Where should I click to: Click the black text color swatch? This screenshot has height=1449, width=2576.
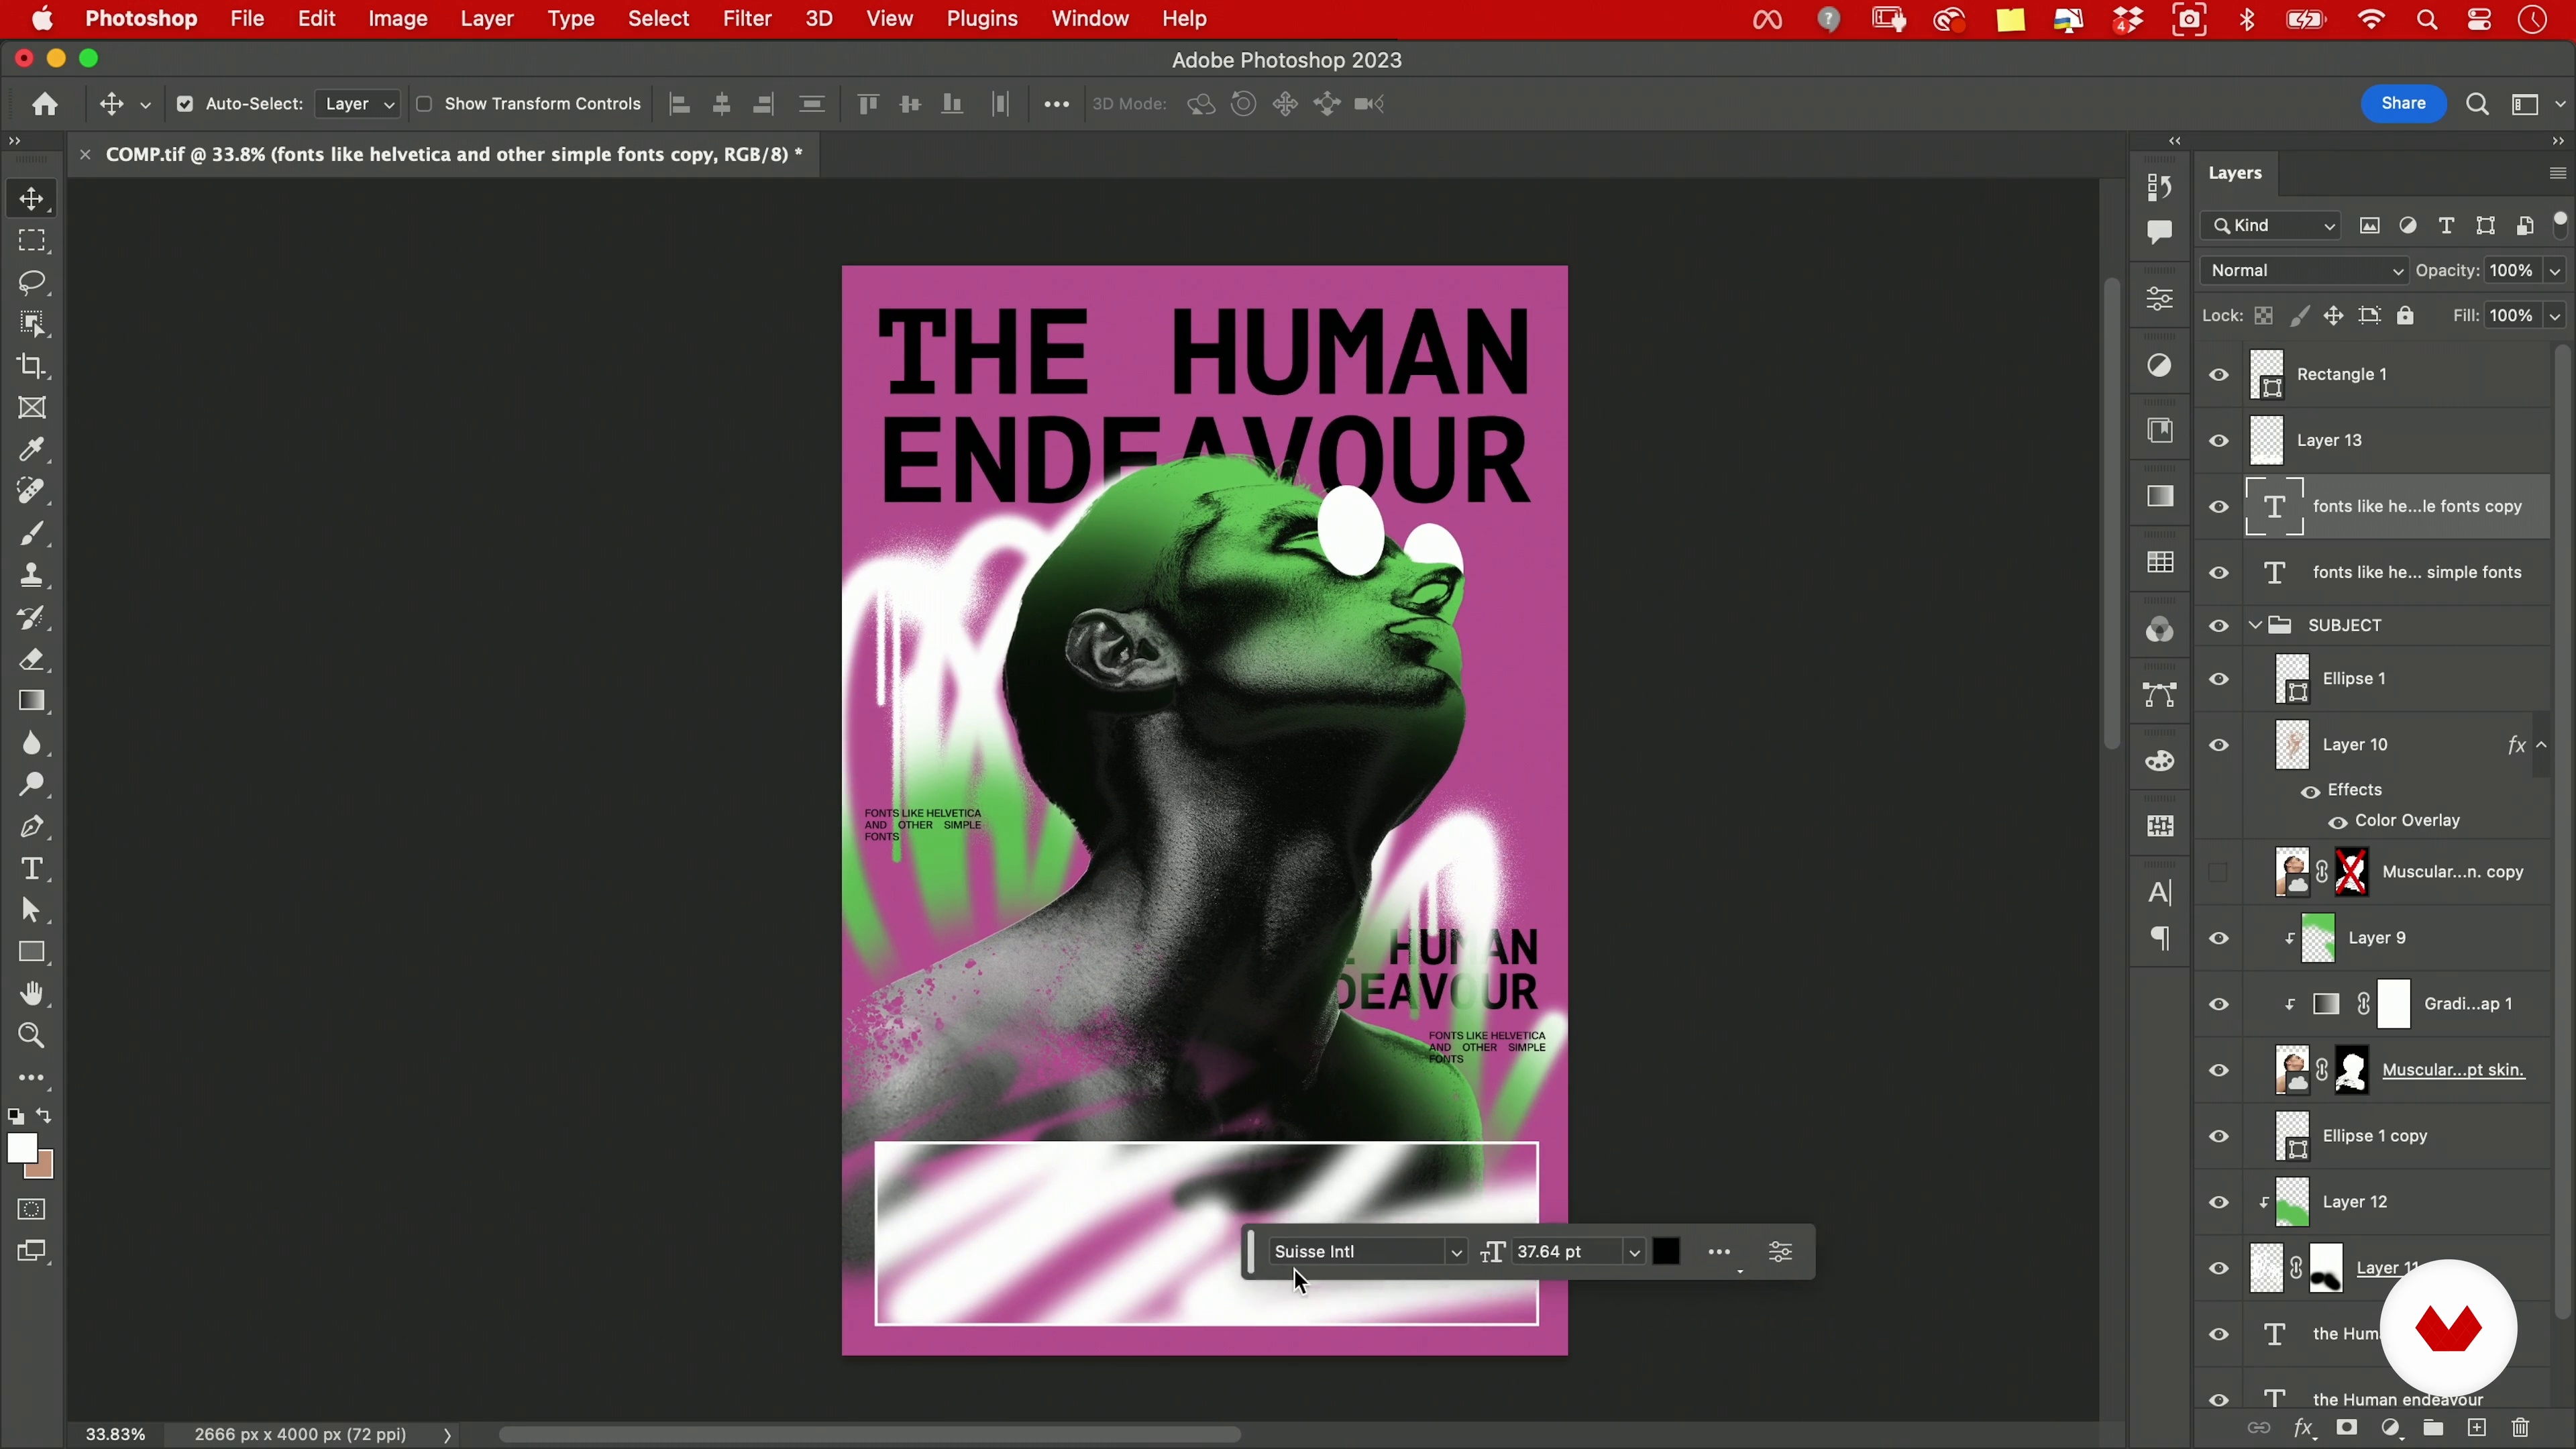1666,1252
